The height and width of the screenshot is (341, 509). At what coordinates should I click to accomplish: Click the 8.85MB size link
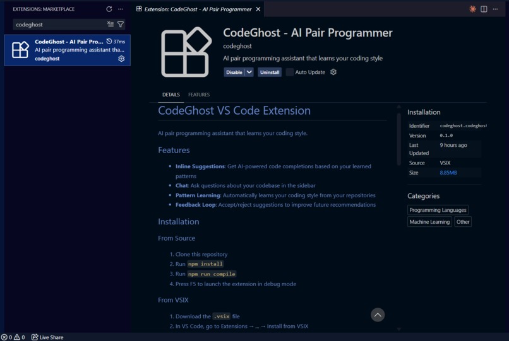click(x=448, y=173)
